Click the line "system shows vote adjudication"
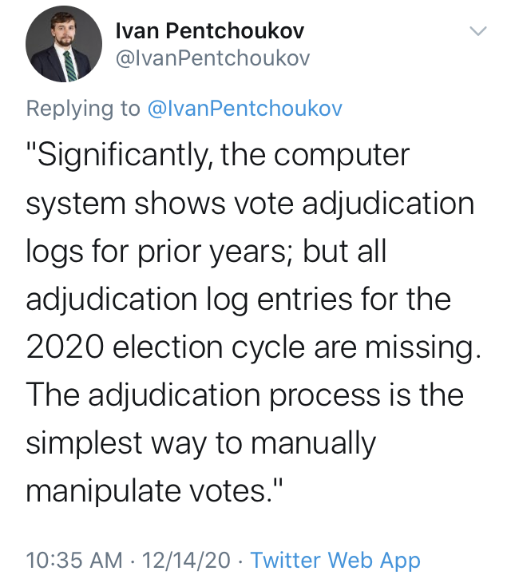The height and width of the screenshot is (579, 511). pos(250,204)
